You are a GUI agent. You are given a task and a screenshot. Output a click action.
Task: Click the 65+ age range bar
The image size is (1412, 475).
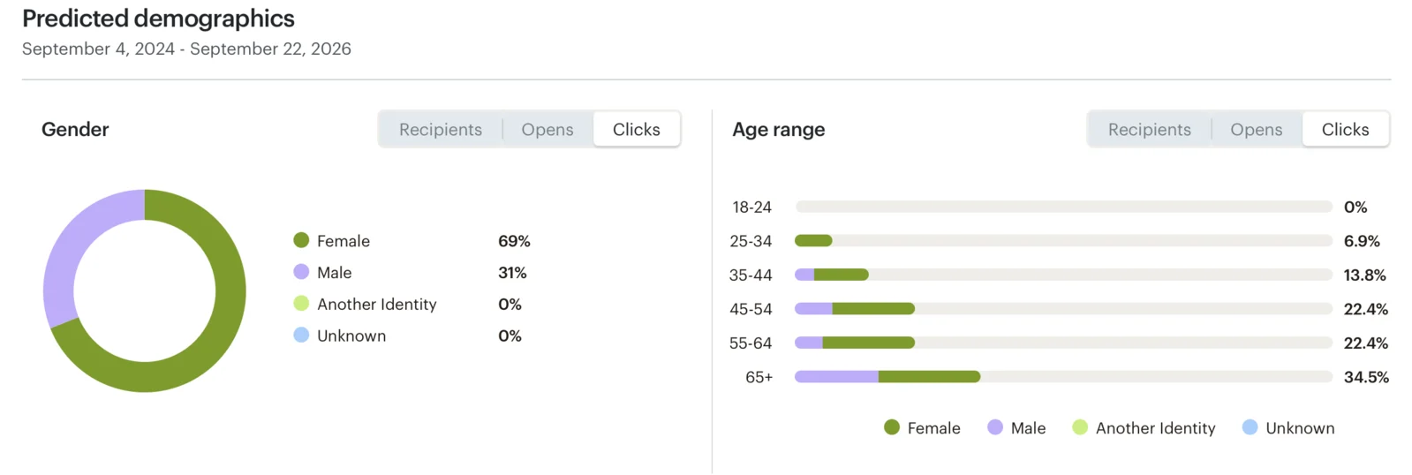tap(1063, 376)
